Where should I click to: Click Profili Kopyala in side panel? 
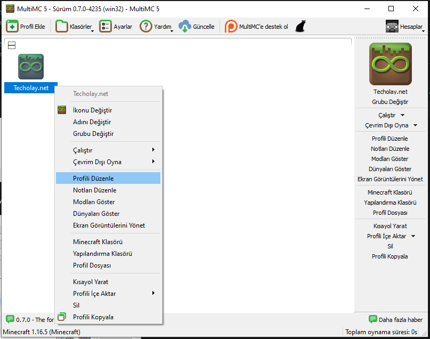[x=390, y=256]
